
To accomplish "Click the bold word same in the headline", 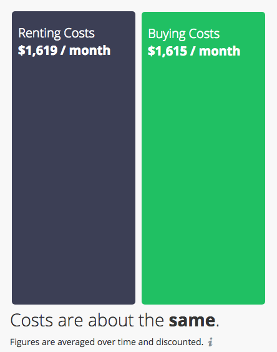I will coord(192,320).
